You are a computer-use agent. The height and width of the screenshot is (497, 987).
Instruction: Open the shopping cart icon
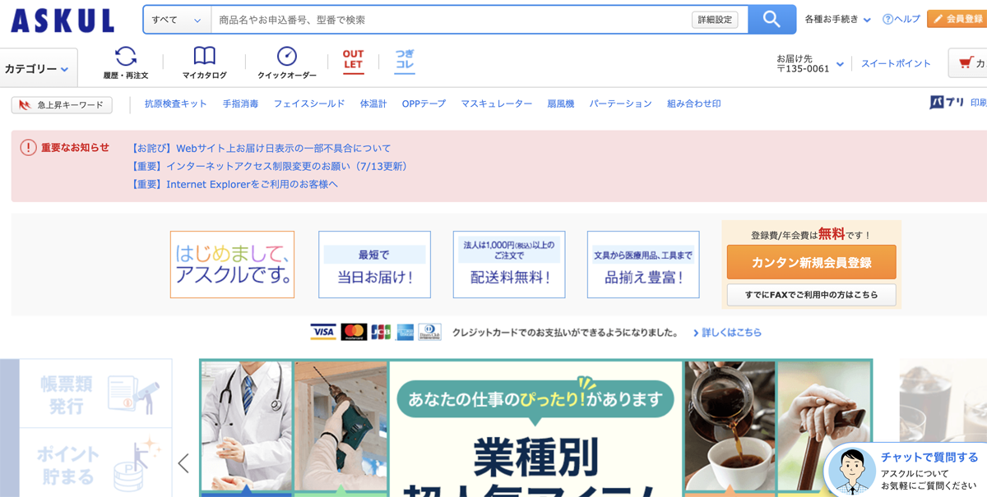968,63
